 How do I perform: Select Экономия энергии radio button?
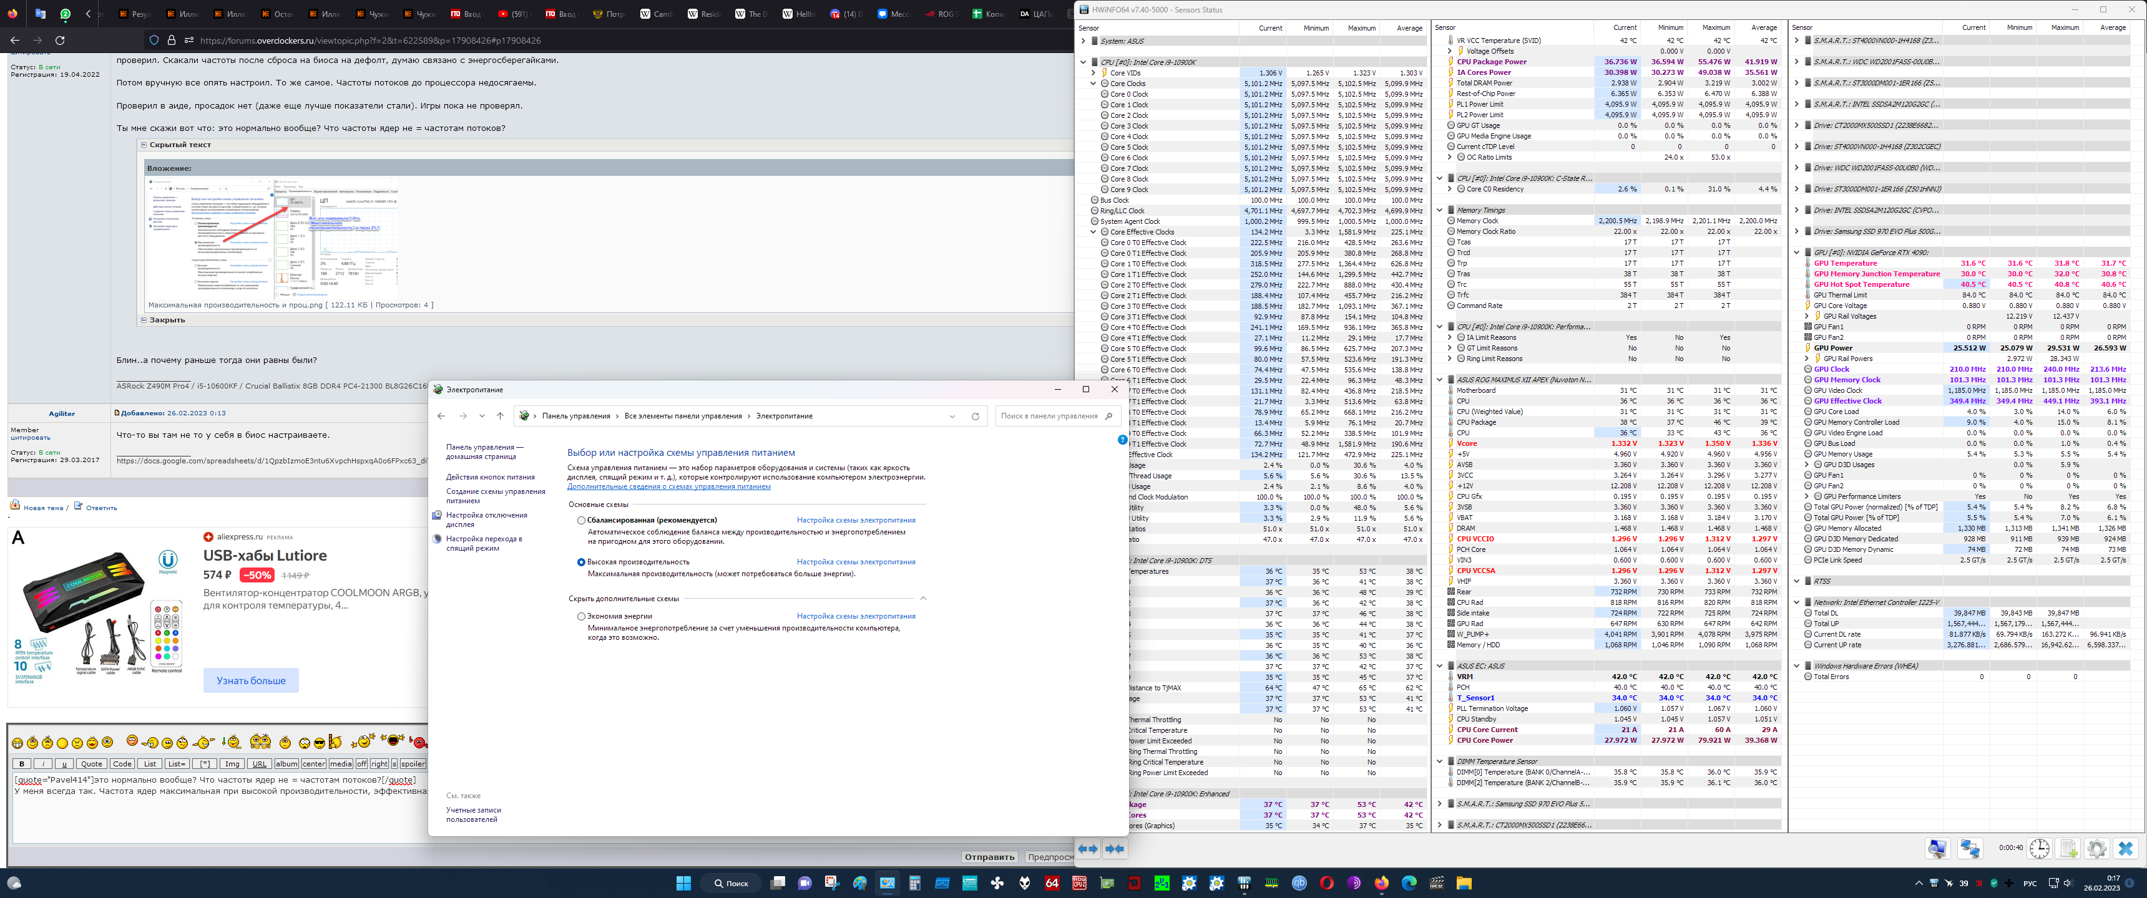[x=581, y=616]
